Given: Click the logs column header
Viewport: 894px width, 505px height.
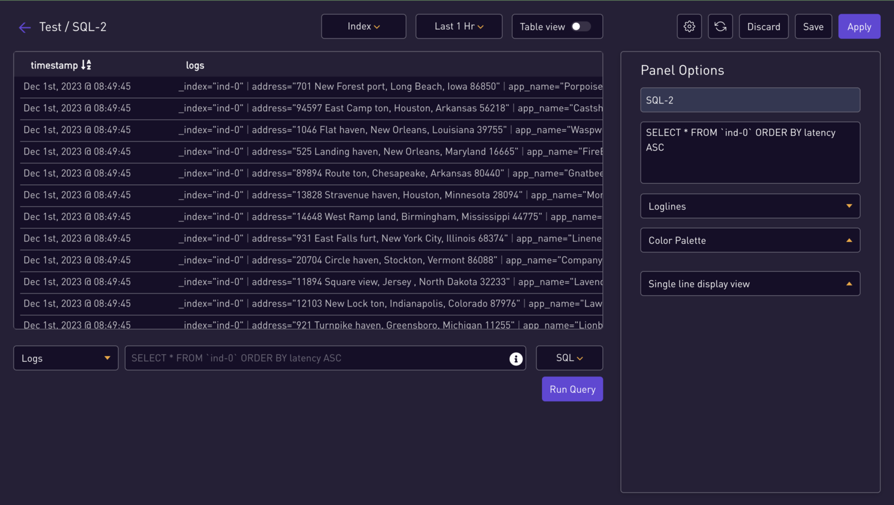Looking at the screenshot, I should pos(195,65).
